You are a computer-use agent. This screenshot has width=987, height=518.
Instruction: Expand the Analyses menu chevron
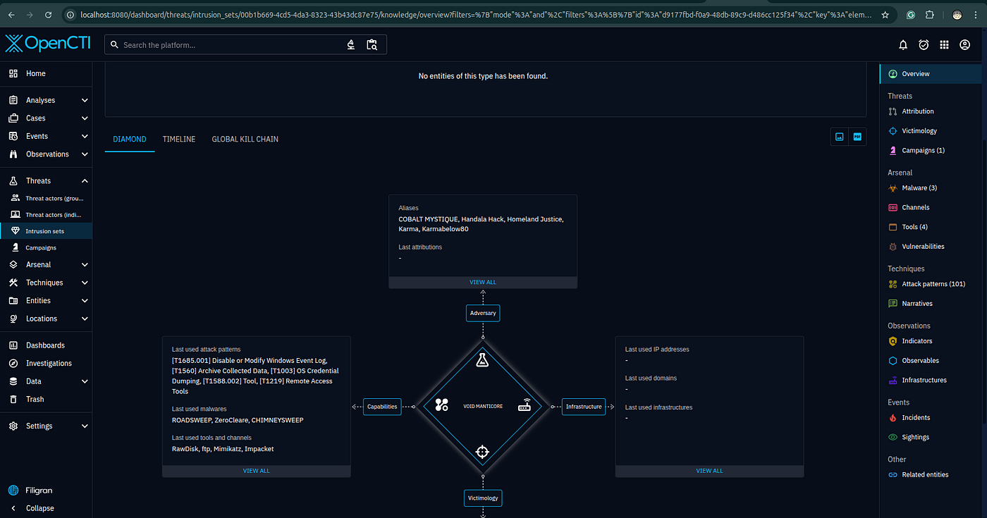[x=85, y=101]
